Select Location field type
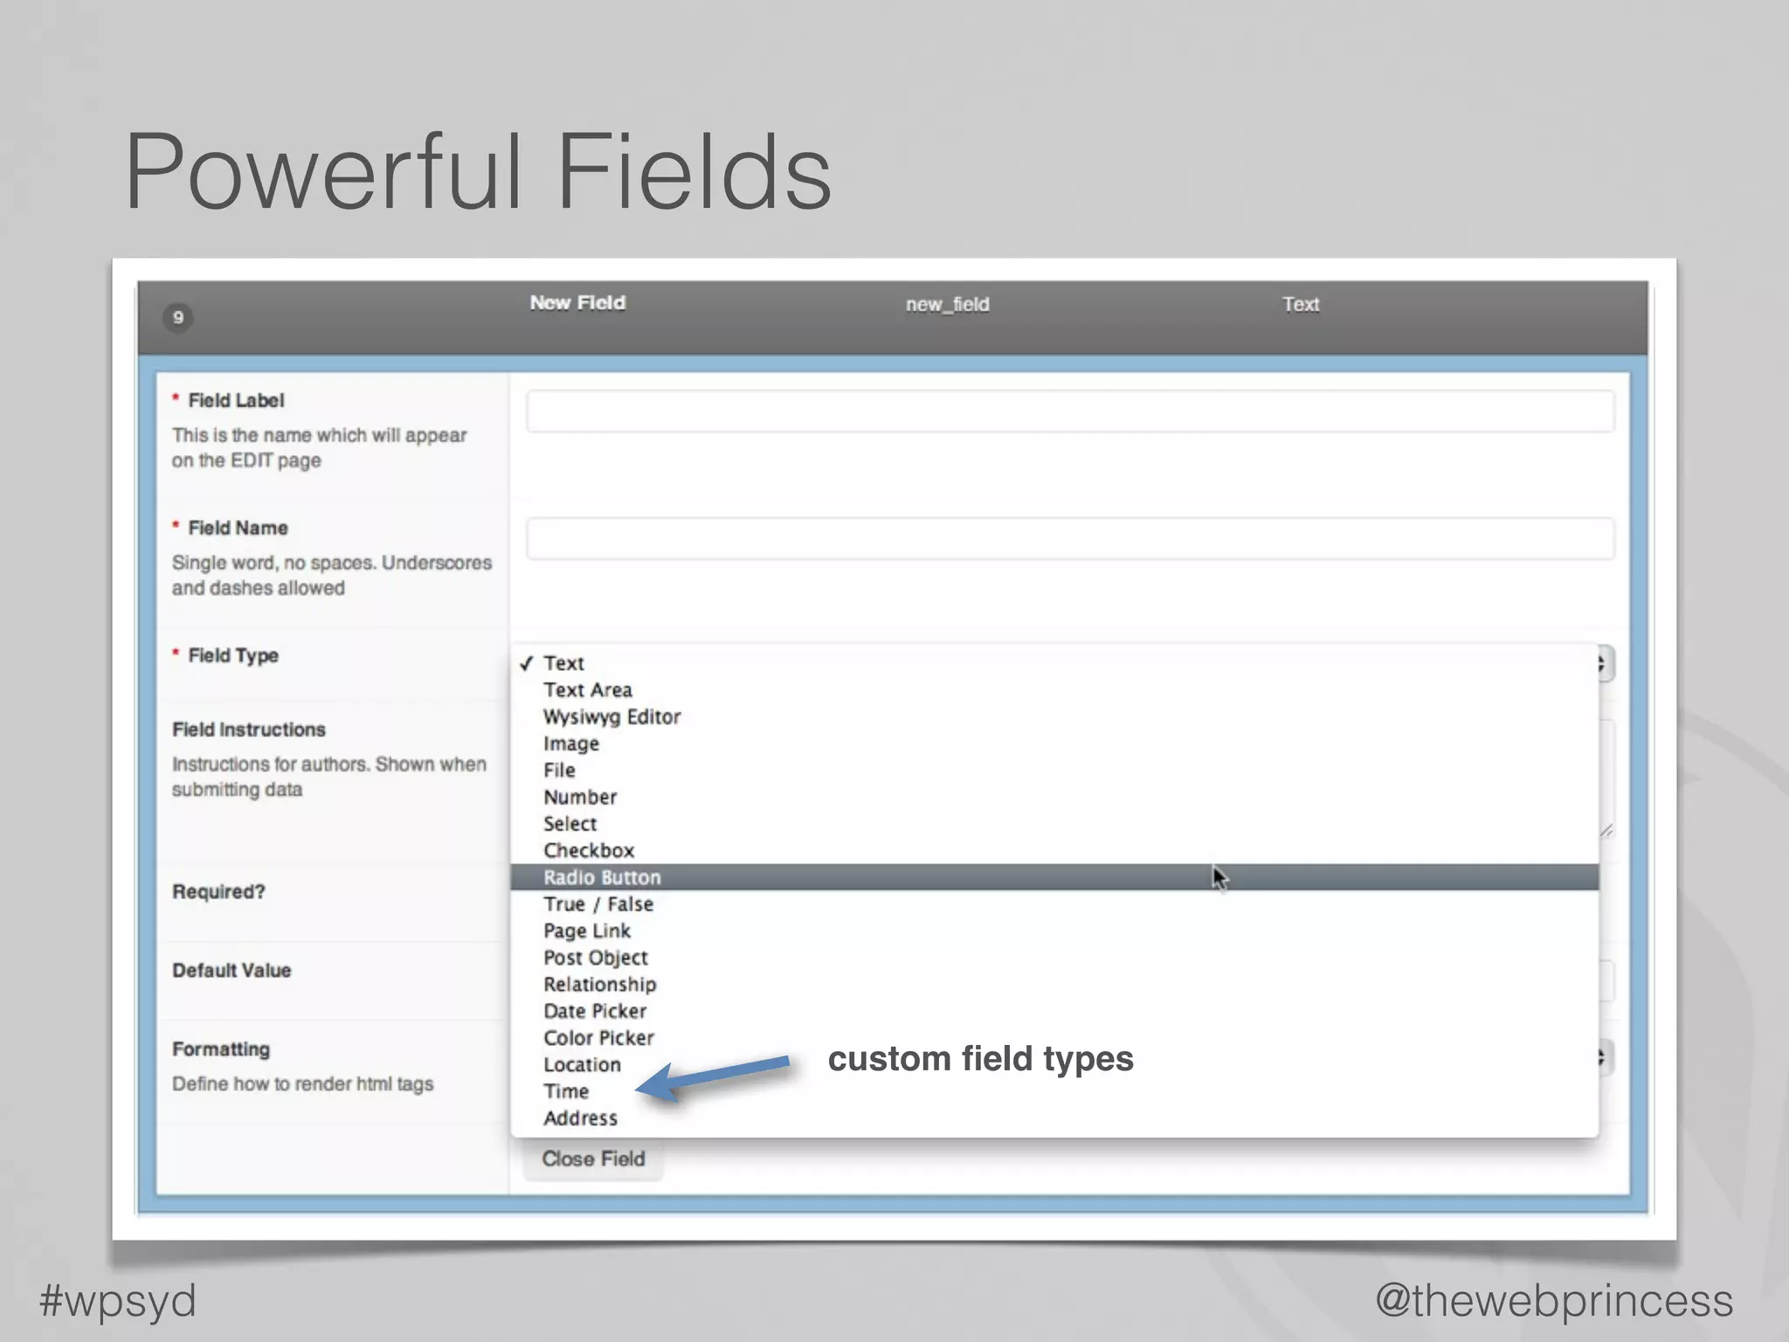The width and height of the screenshot is (1789, 1342). (x=1054, y=1065)
